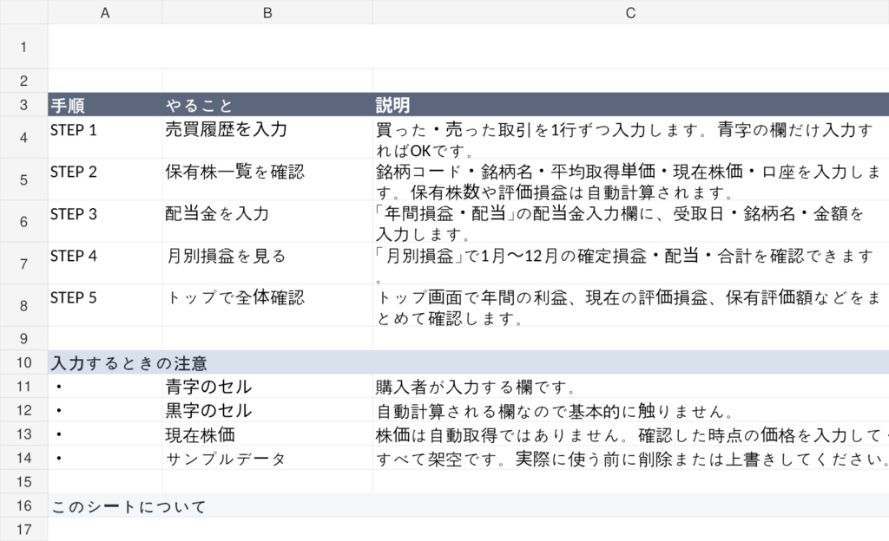Click the このシートについて section heading
The image size is (889, 541).
468,505
